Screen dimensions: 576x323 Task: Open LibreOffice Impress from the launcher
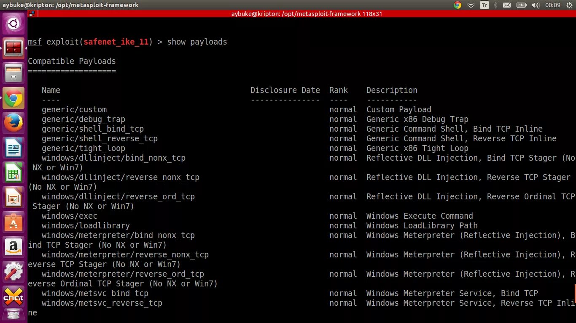point(13,198)
